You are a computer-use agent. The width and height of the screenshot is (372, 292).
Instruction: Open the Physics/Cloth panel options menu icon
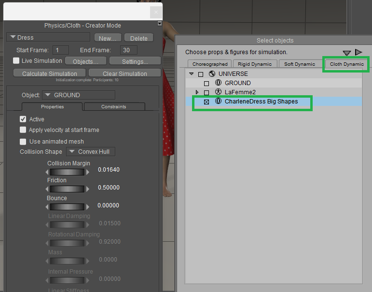click(160, 23)
